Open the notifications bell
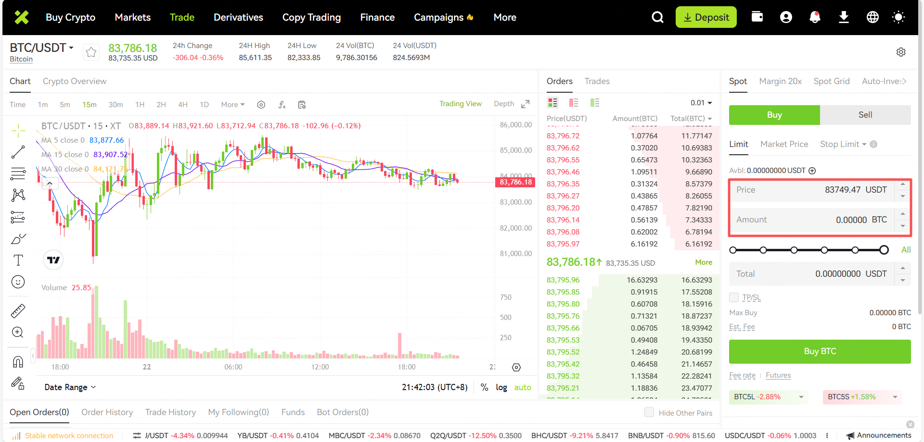The image size is (924, 442). (x=815, y=17)
